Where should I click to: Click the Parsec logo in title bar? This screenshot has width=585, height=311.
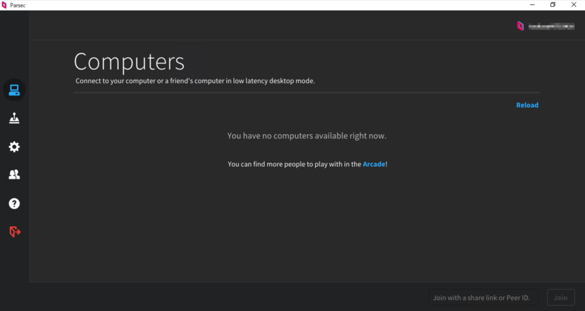[4, 5]
